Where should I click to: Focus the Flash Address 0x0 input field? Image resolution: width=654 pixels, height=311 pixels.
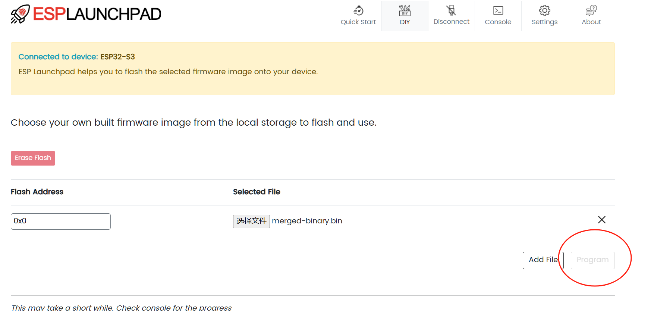click(61, 222)
